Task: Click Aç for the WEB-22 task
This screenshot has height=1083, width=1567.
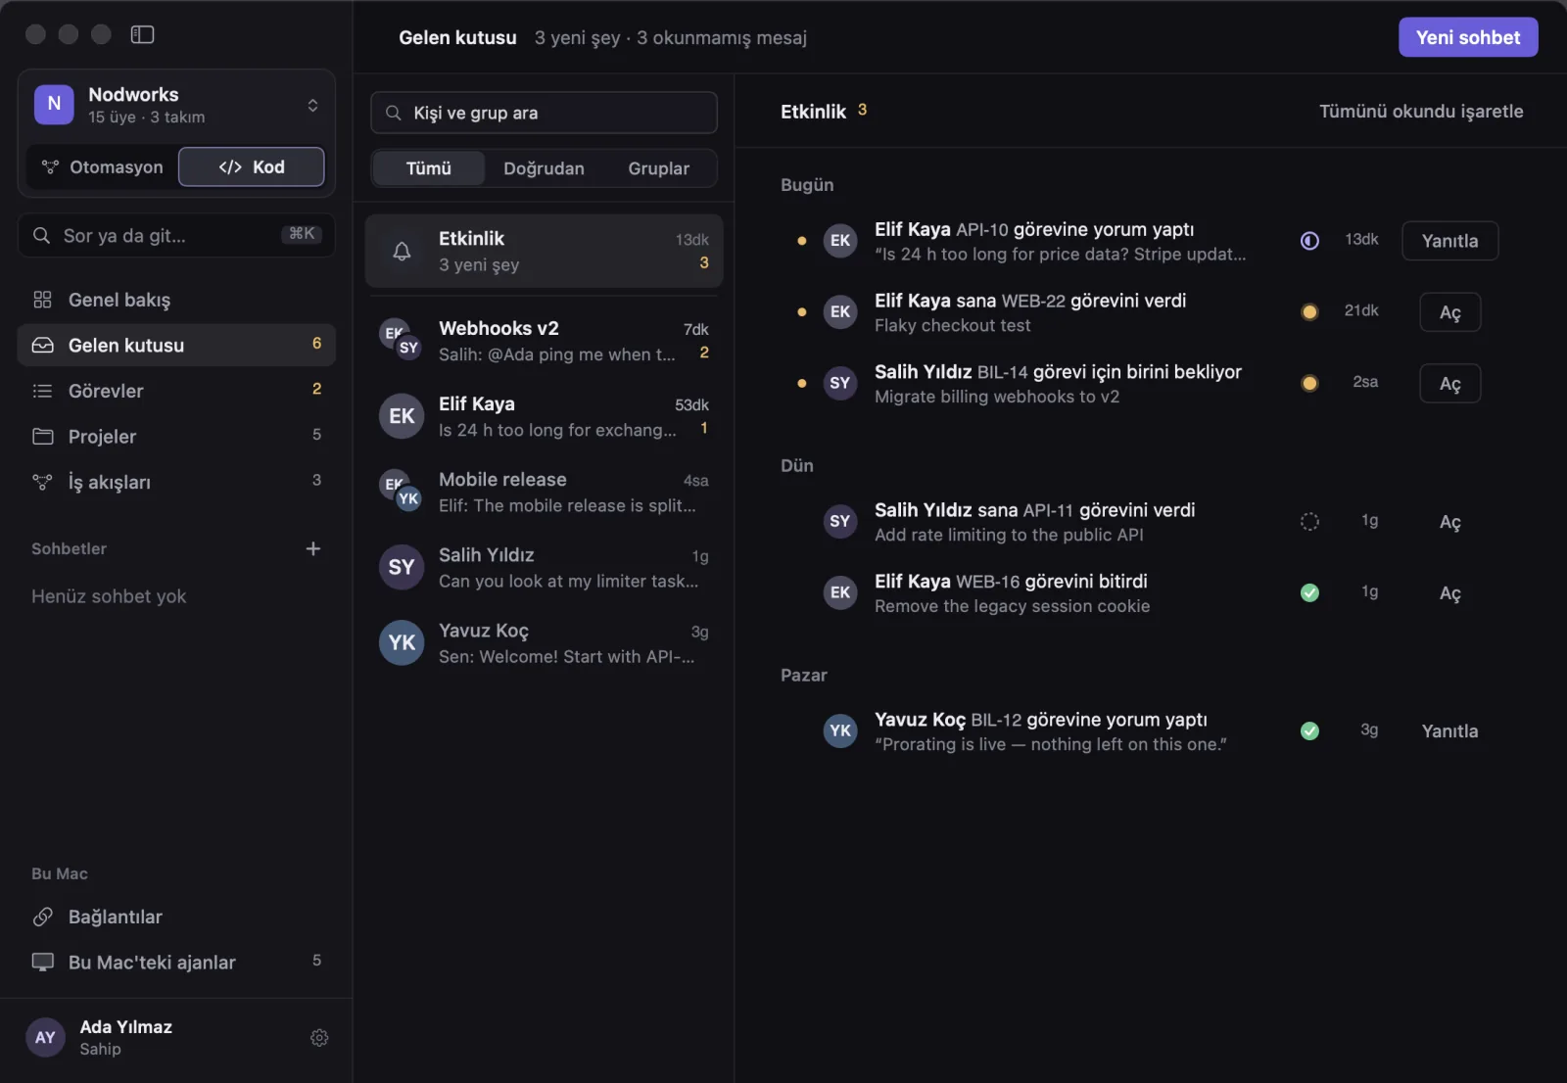Action: pyautogui.click(x=1450, y=312)
